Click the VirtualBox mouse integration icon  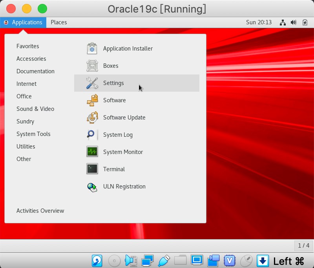pyautogui.click(x=246, y=261)
